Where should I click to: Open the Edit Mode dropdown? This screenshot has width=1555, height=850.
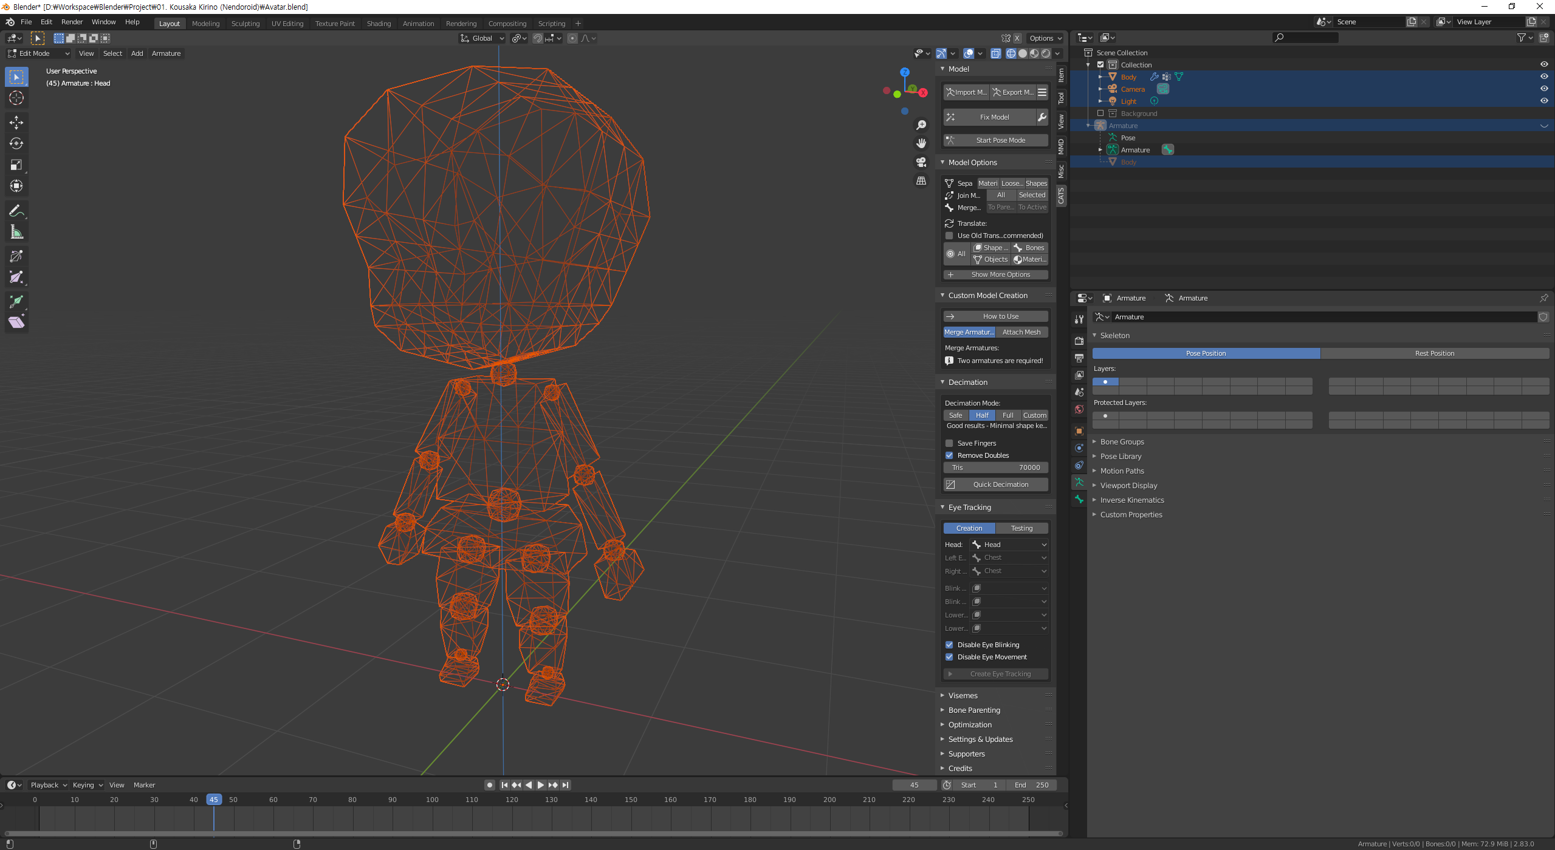(38, 53)
